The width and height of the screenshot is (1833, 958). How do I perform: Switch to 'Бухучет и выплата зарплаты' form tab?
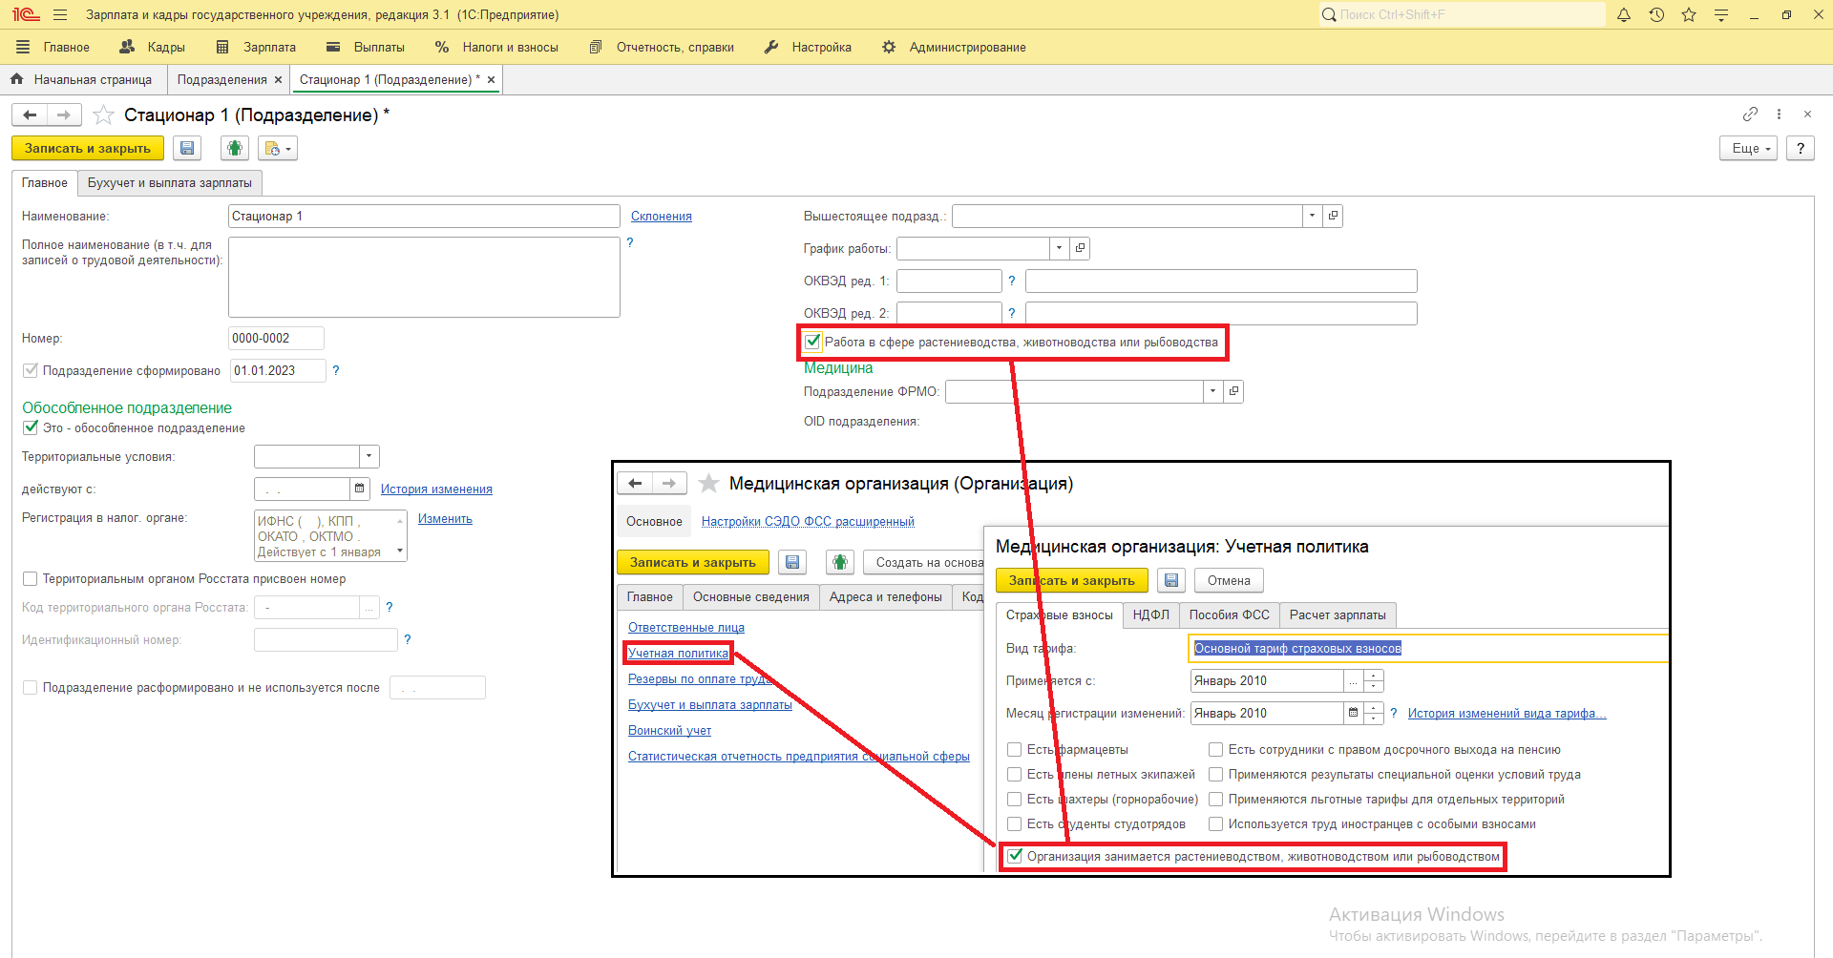tap(170, 183)
